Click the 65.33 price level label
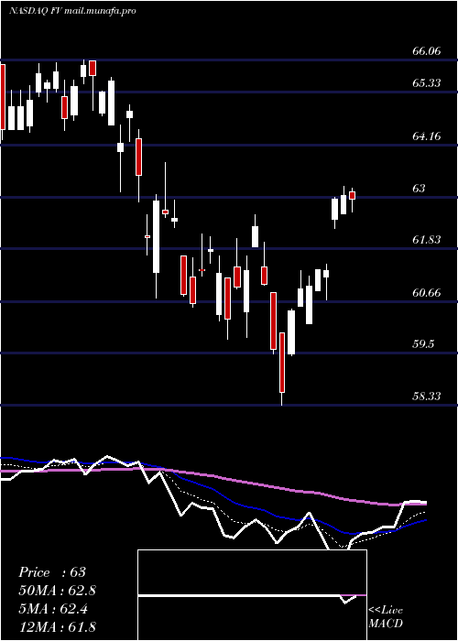Viewport: 458px width, 641px height. click(427, 83)
